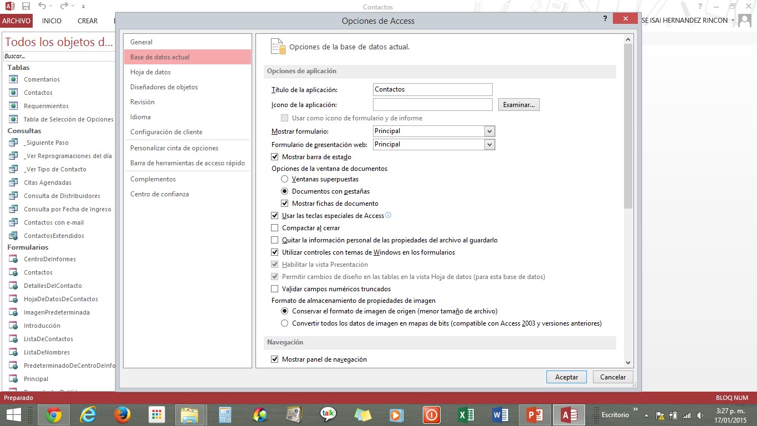Select General options category
Screen dimensions: 757x426
(x=187, y=42)
